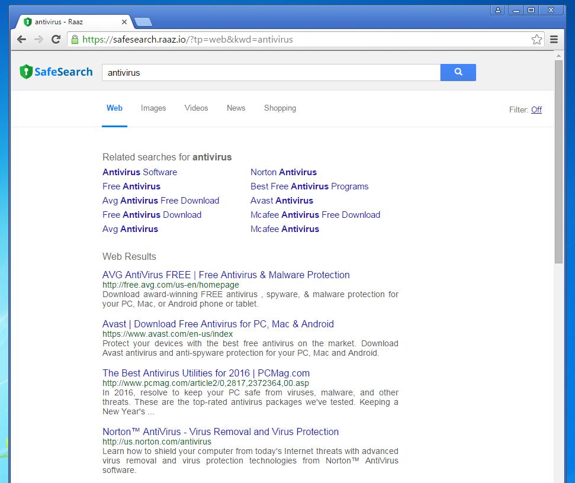Image resolution: width=575 pixels, height=483 pixels.
Task: Switch to the Videos tab
Action: (196, 108)
